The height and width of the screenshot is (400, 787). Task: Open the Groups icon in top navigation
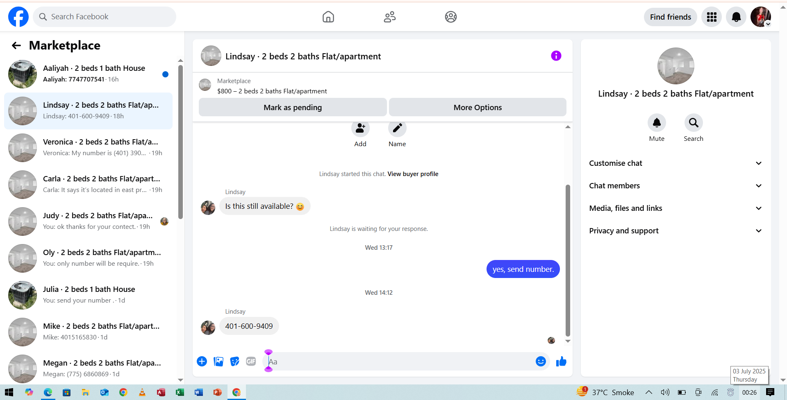pyautogui.click(x=451, y=17)
